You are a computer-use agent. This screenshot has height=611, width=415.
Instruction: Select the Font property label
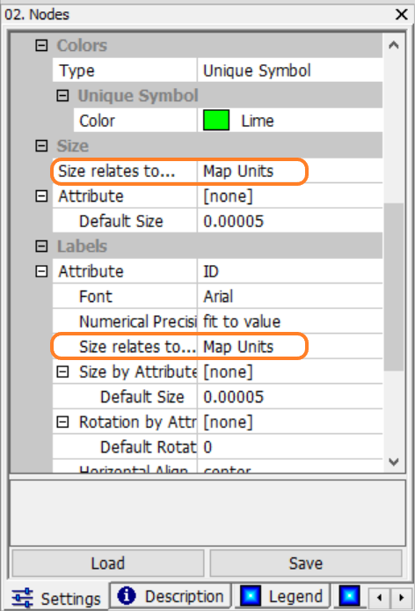pos(95,297)
